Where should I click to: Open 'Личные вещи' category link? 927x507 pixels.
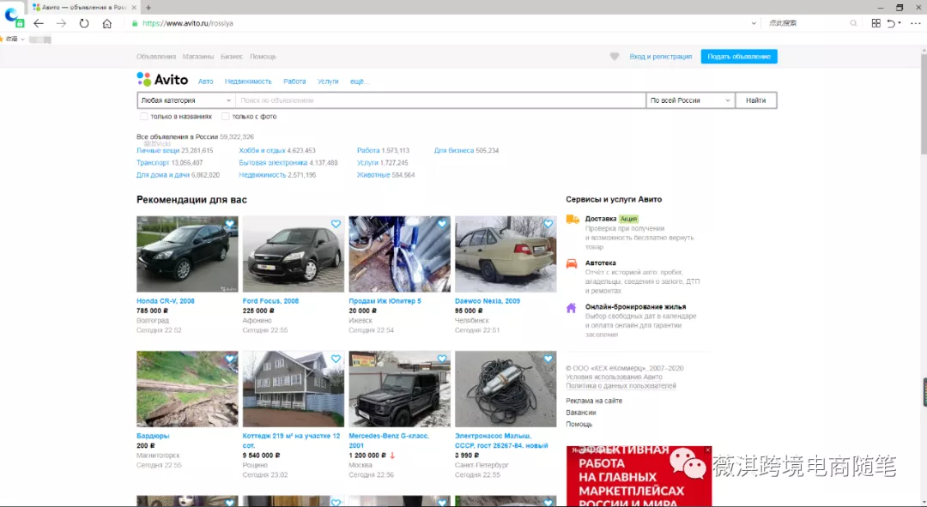tap(158, 151)
